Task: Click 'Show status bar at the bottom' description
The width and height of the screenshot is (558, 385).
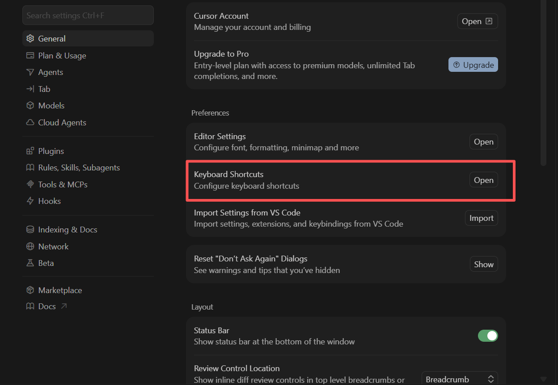Action: pyautogui.click(x=274, y=342)
